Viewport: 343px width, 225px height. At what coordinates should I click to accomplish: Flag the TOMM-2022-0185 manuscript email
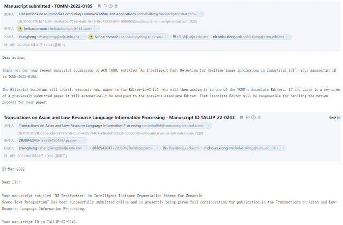coord(105,6)
